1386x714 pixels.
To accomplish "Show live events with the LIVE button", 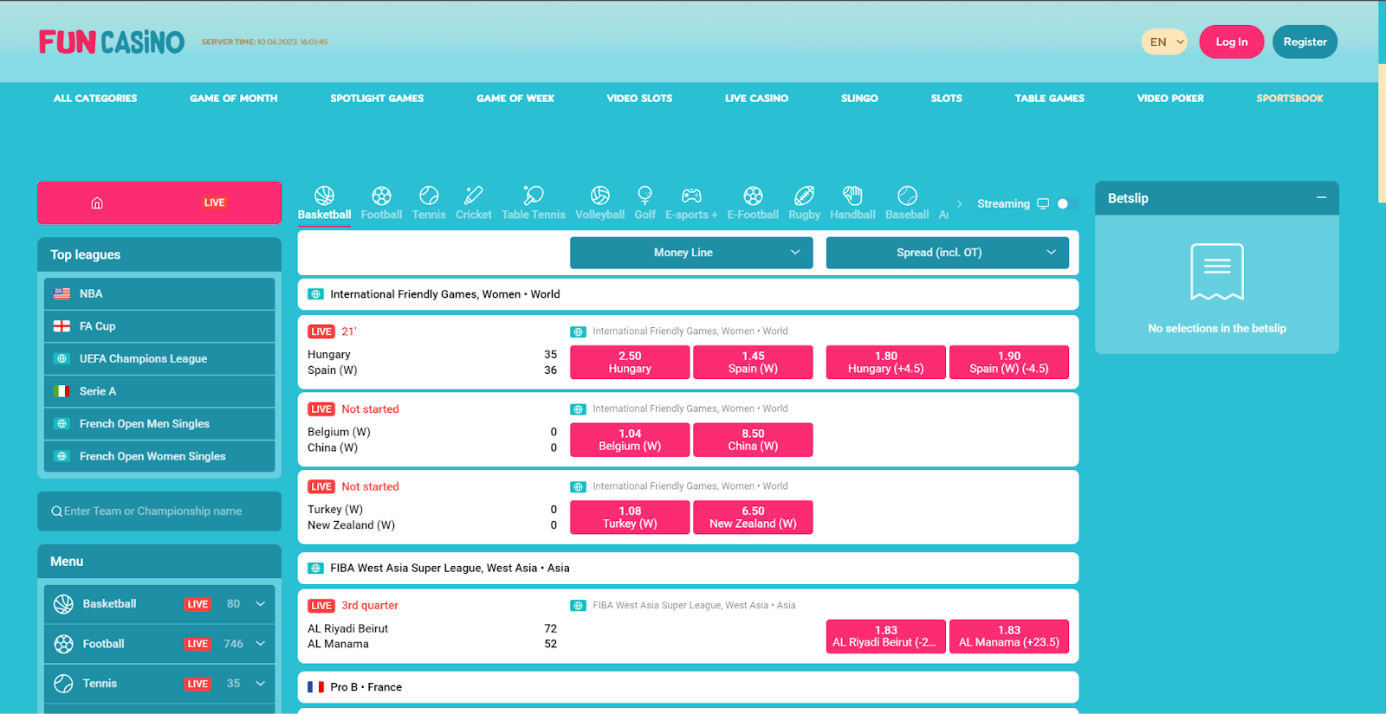I will pos(214,203).
